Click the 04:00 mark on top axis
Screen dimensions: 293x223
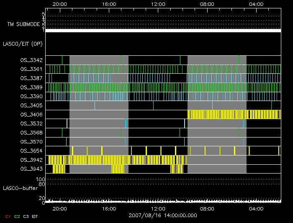[256, 4]
